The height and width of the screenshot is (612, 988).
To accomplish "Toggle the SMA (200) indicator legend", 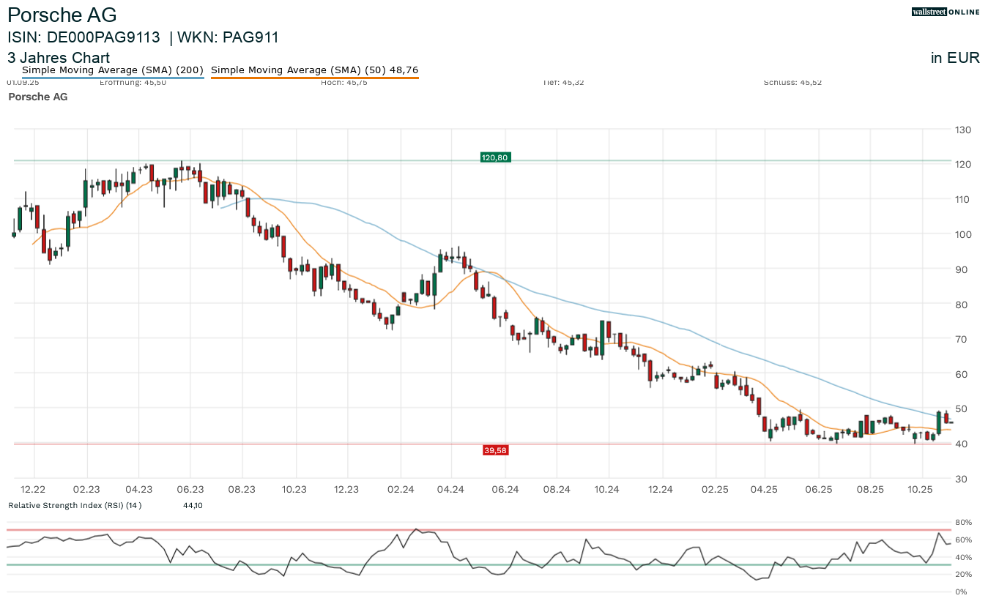I will pyautogui.click(x=113, y=70).
